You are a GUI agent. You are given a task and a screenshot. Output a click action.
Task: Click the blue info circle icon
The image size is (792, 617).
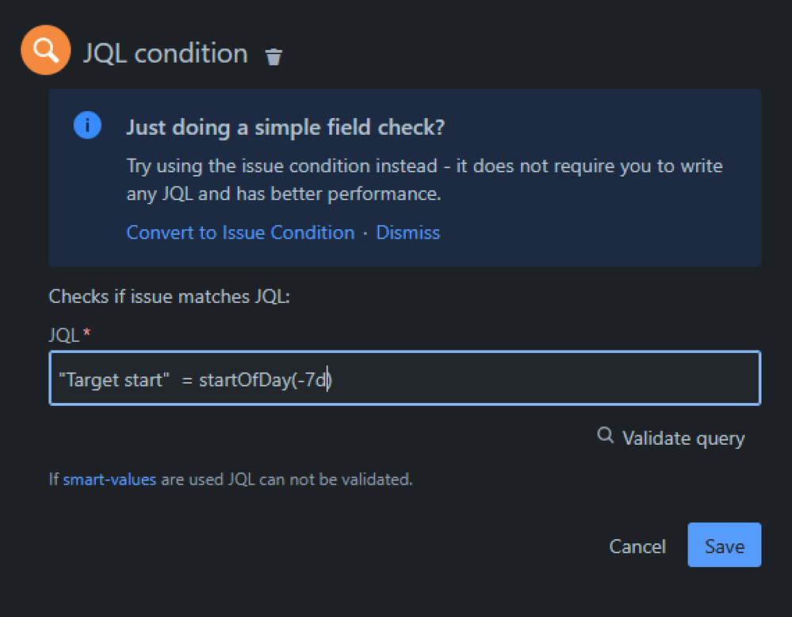click(87, 125)
